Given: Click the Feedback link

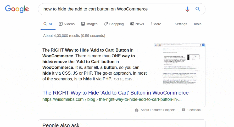Looking at the screenshot, I should click(194, 110).
